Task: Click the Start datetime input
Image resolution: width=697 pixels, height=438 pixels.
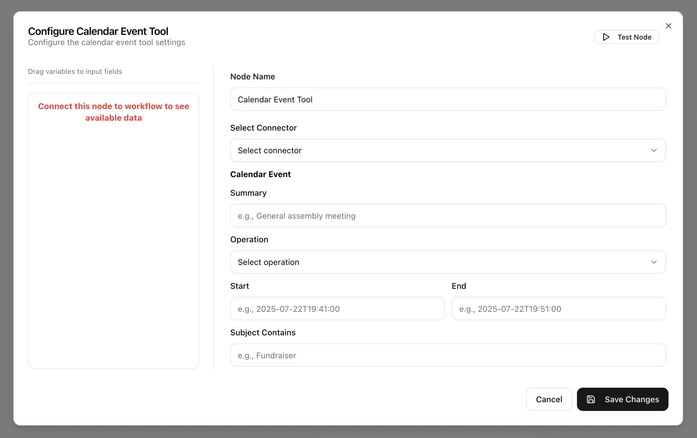Action: (337, 309)
